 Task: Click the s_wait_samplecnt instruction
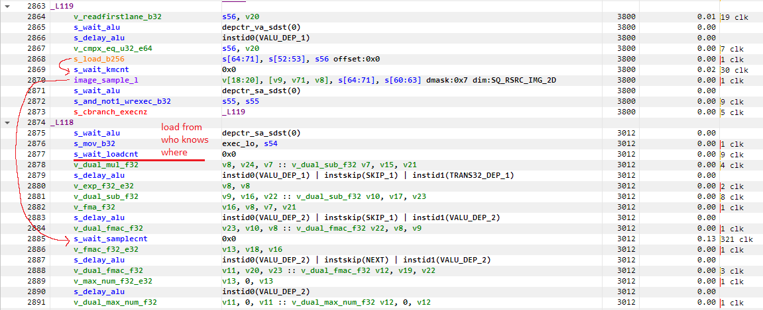110,239
